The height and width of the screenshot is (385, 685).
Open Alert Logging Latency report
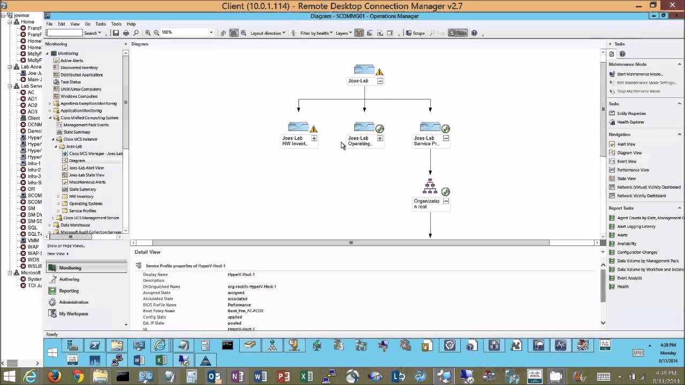pyautogui.click(x=636, y=227)
